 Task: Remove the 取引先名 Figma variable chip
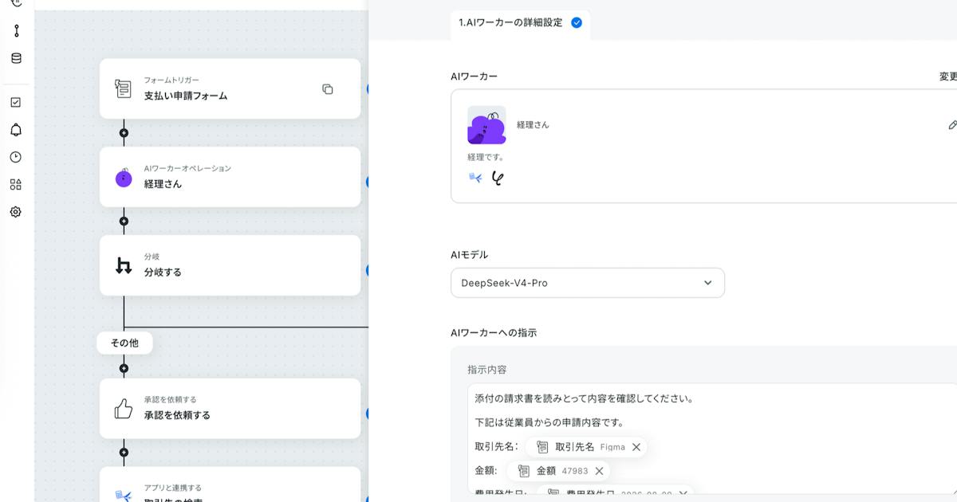pos(636,447)
